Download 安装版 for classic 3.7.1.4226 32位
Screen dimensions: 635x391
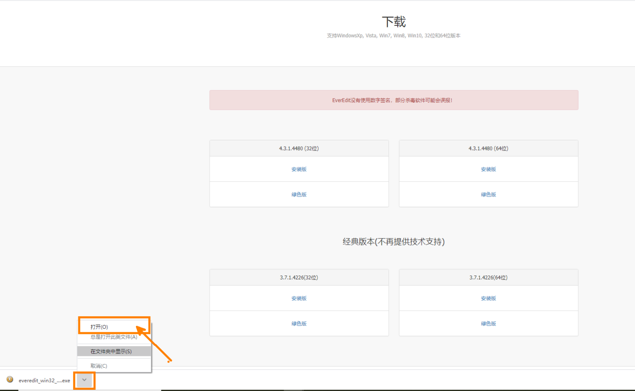[299, 298]
